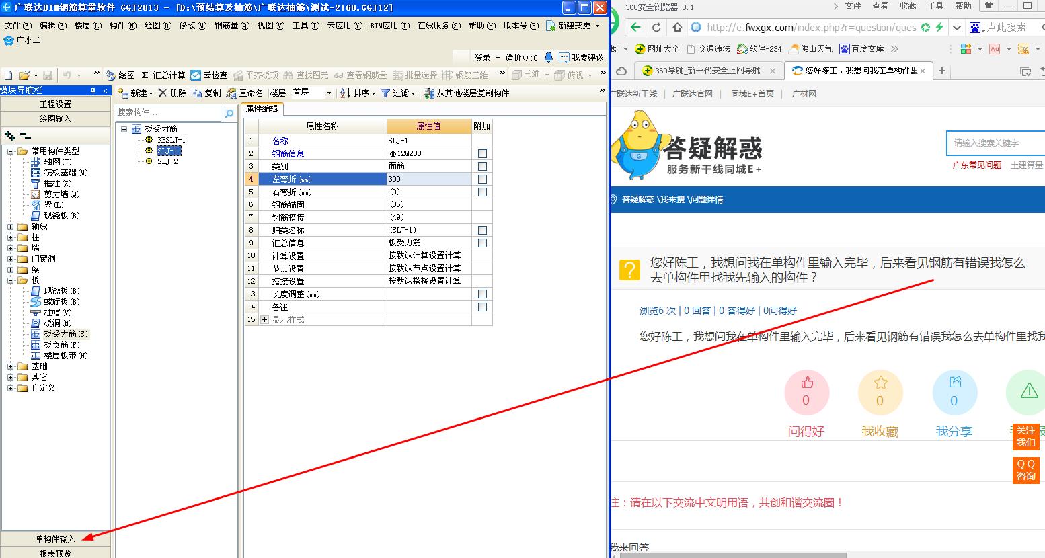
Task: Select 板负筋(F) negative rebar
Action: point(55,345)
